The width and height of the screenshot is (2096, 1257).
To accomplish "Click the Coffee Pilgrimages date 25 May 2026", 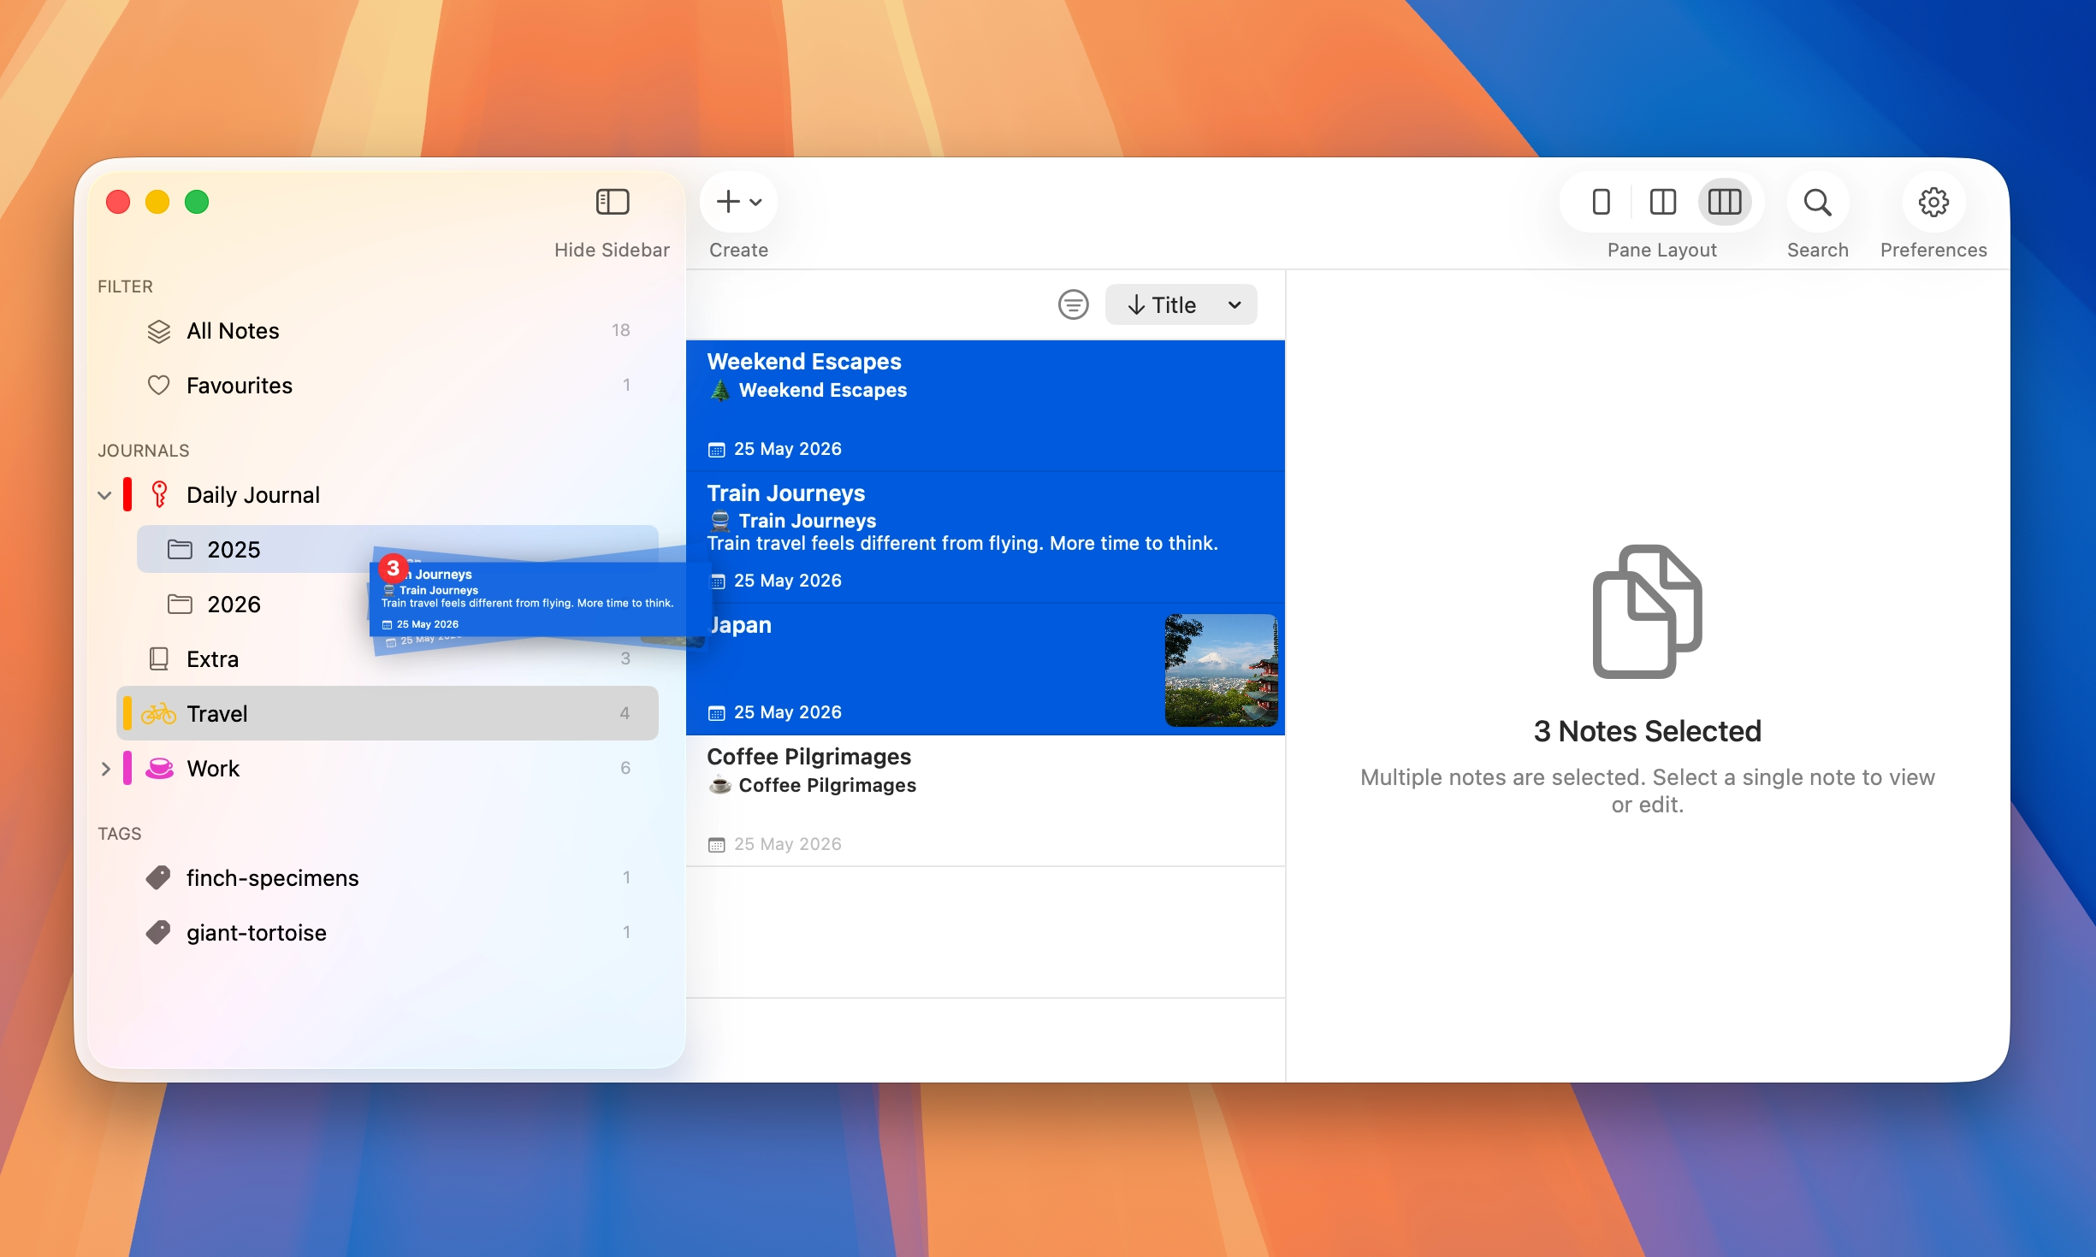I will pos(787,844).
